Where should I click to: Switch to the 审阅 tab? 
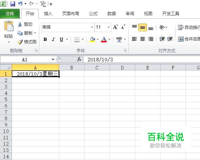pyautogui.click(x=130, y=13)
